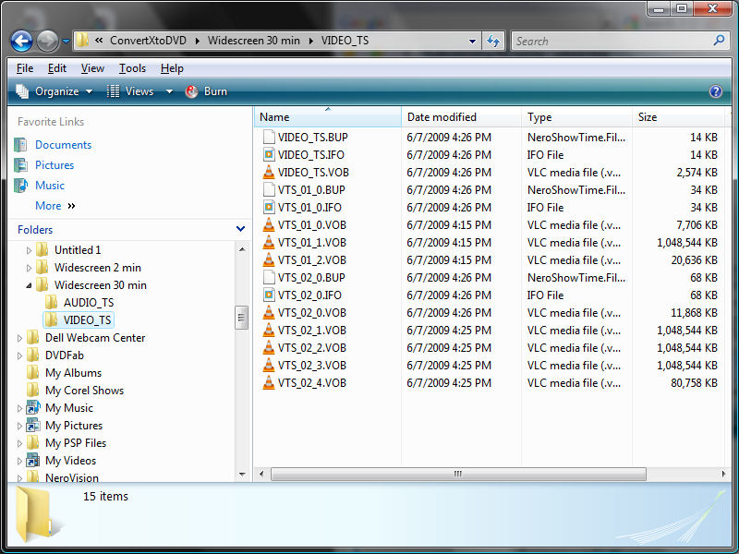Click the My Pictures shortcut folder icon
The height and width of the screenshot is (554, 739).
[x=33, y=426]
